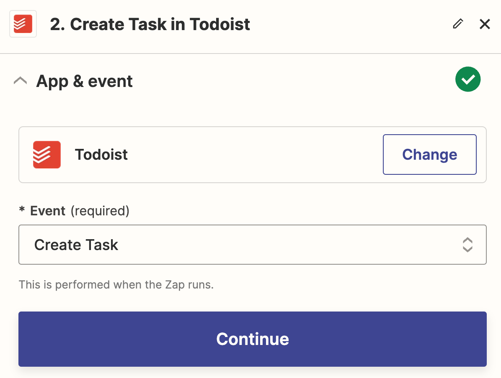Click the "Event" field label
This screenshot has width=501, height=378.
pyautogui.click(x=48, y=211)
